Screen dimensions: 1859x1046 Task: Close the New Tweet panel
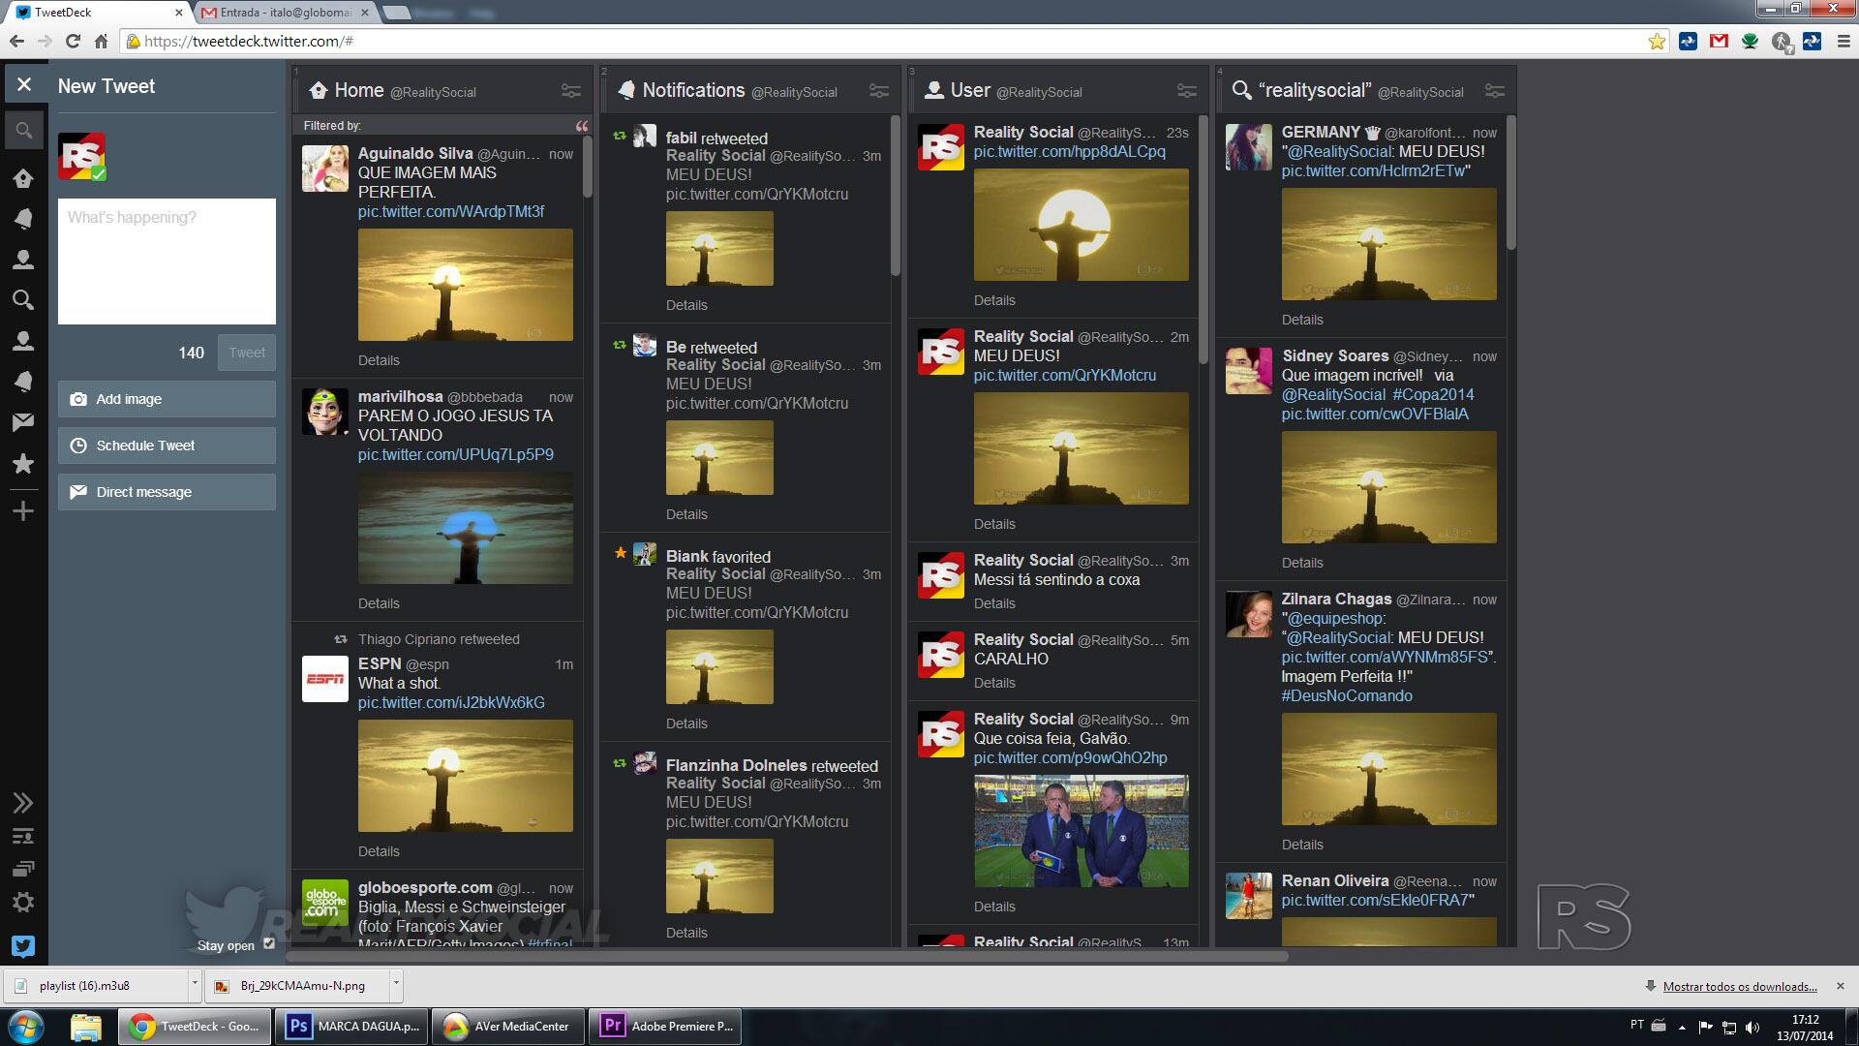pyautogui.click(x=24, y=85)
